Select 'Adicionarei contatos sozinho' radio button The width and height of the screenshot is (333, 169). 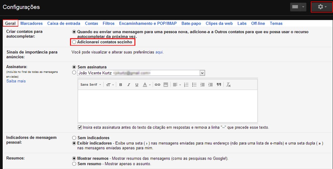74,42
